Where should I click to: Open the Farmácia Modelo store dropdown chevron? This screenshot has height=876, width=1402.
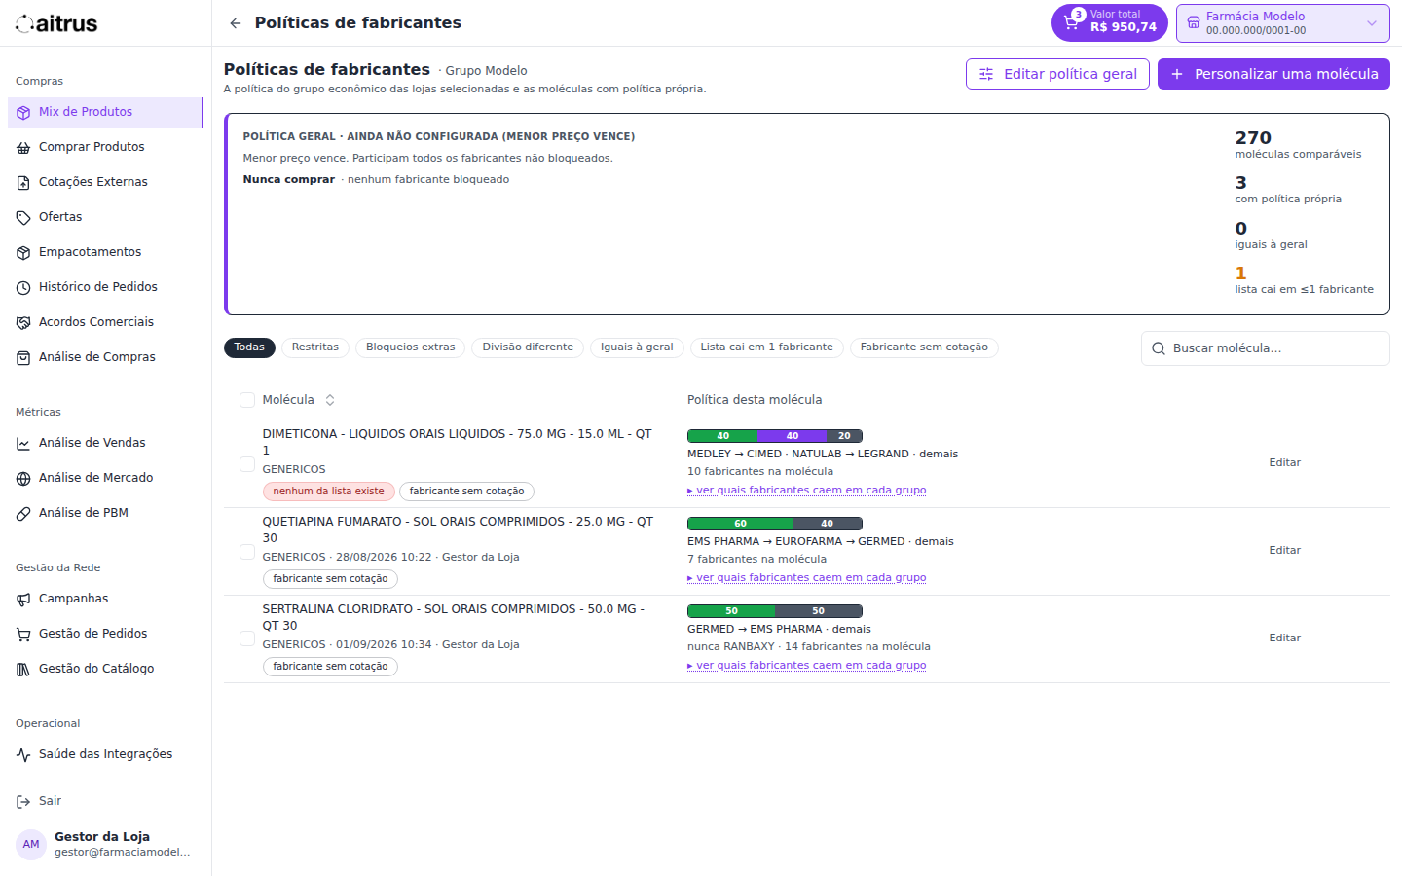pyautogui.click(x=1372, y=23)
